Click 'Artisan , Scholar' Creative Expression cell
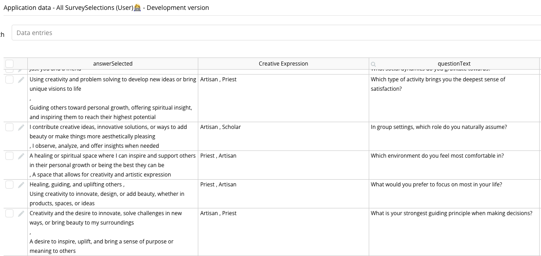The image size is (541, 256). 221,127
